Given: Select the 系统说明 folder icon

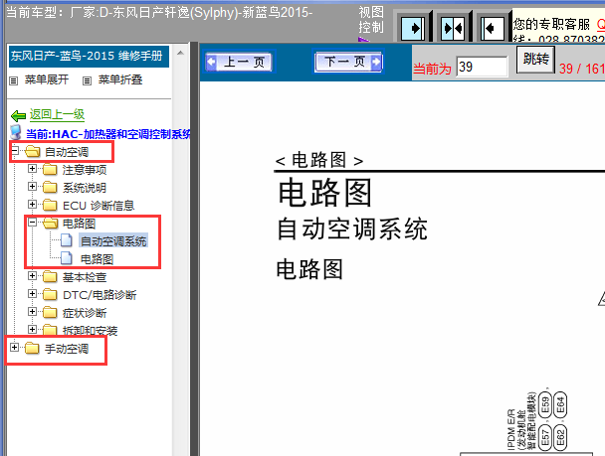Looking at the screenshot, I should (50, 187).
